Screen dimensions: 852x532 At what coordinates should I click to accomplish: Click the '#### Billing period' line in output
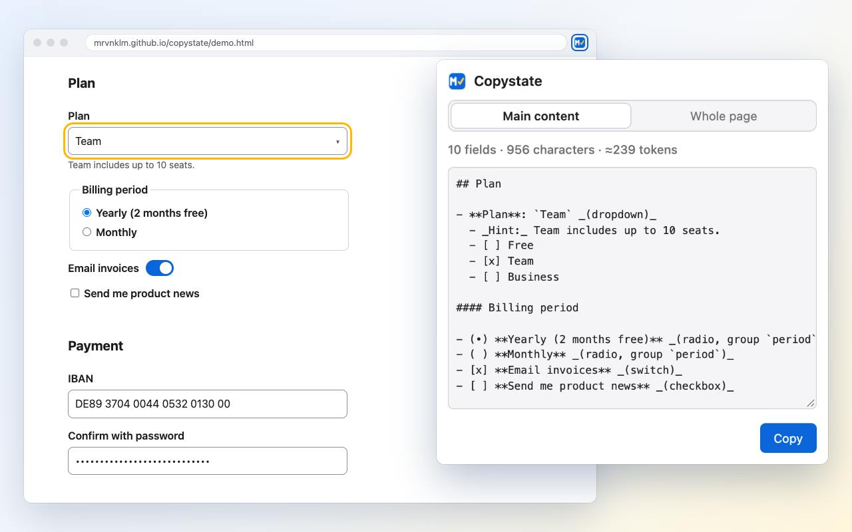pyautogui.click(x=517, y=308)
